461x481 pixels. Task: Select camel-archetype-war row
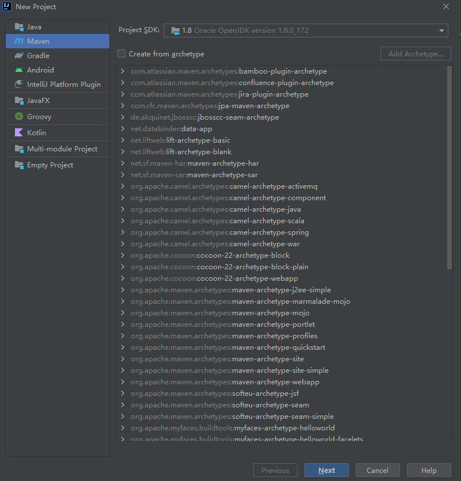click(281, 244)
